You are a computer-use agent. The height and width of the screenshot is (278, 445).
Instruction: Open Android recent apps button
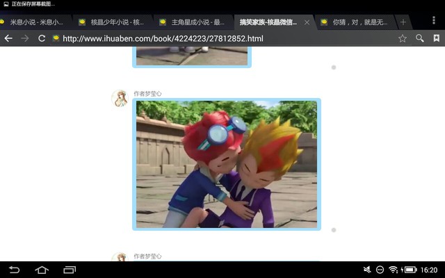point(70,270)
